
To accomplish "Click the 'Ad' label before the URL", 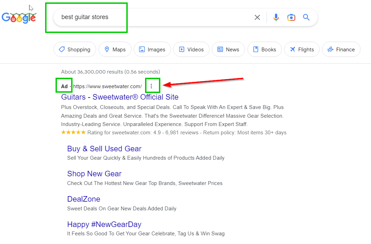I will pyautogui.click(x=64, y=86).
